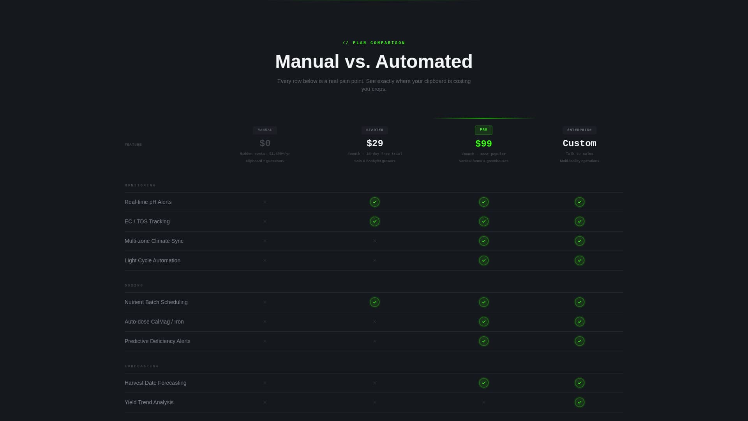Viewport: 748px width, 421px height.
Task: Click the PLAN COMPARISON eyebrow label
Action: (x=374, y=43)
